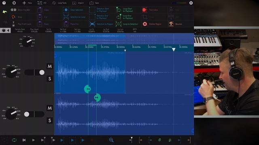Click the large white playhead marker triangle
This screenshot has height=145, width=259.
(174, 50)
